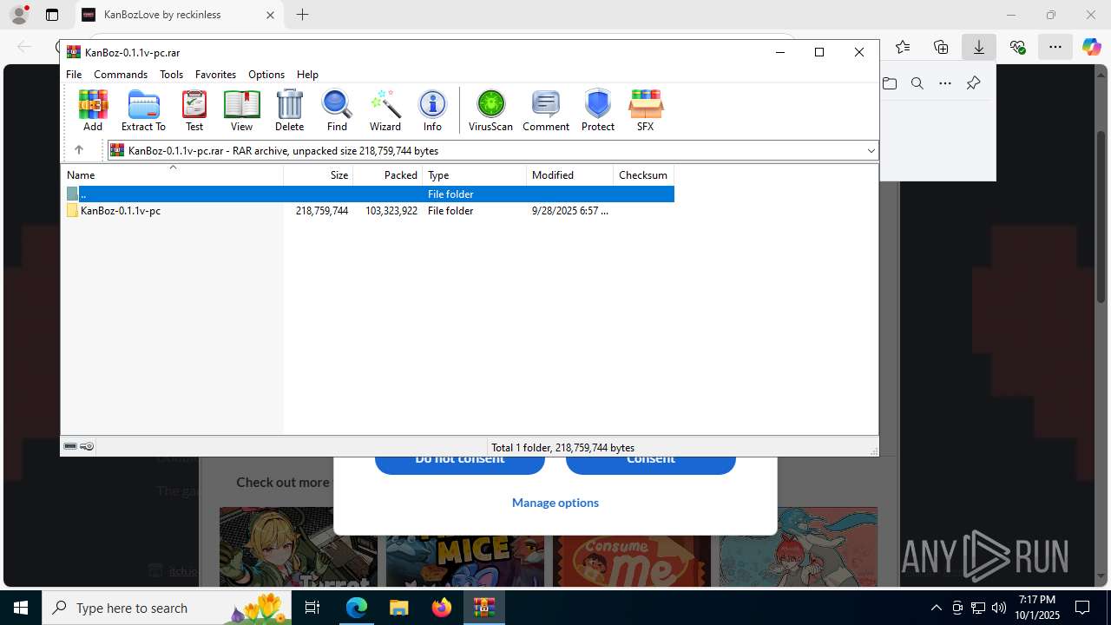
Task: Open the Consume Me game thumbnail
Action: point(633,547)
